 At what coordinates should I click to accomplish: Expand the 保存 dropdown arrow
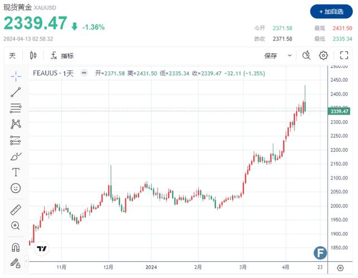[290, 56]
